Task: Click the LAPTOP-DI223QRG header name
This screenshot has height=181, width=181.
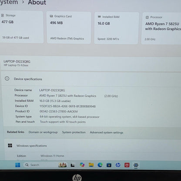Action: (x=17, y=61)
